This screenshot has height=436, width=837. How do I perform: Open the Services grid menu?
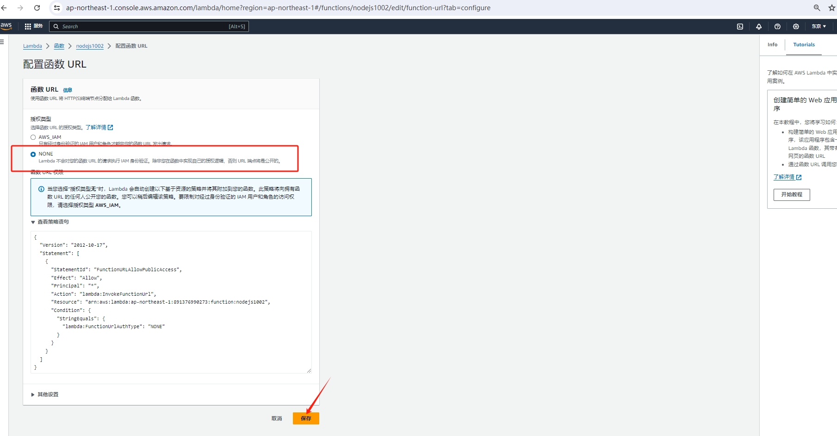[x=33, y=26]
